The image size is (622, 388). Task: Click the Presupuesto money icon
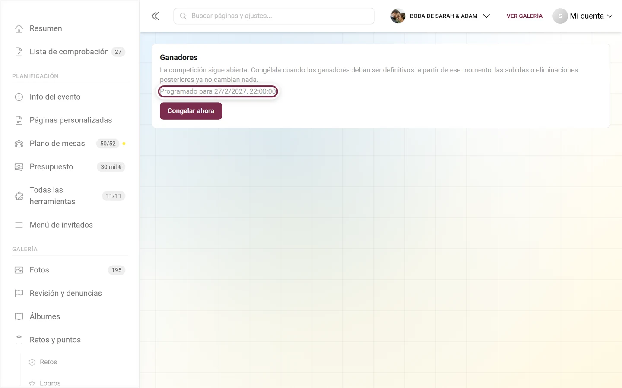click(x=19, y=167)
